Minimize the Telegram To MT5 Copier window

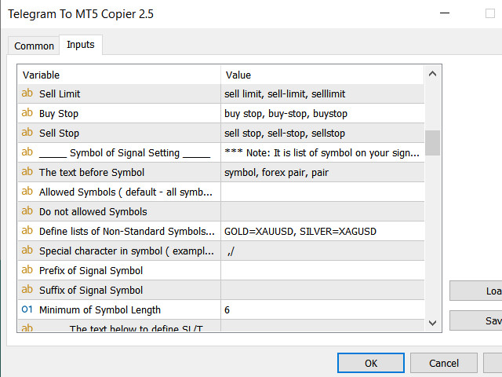(x=445, y=13)
